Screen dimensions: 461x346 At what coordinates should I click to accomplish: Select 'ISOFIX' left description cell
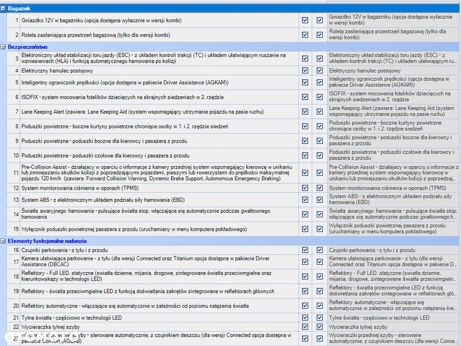tap(160, 97)
